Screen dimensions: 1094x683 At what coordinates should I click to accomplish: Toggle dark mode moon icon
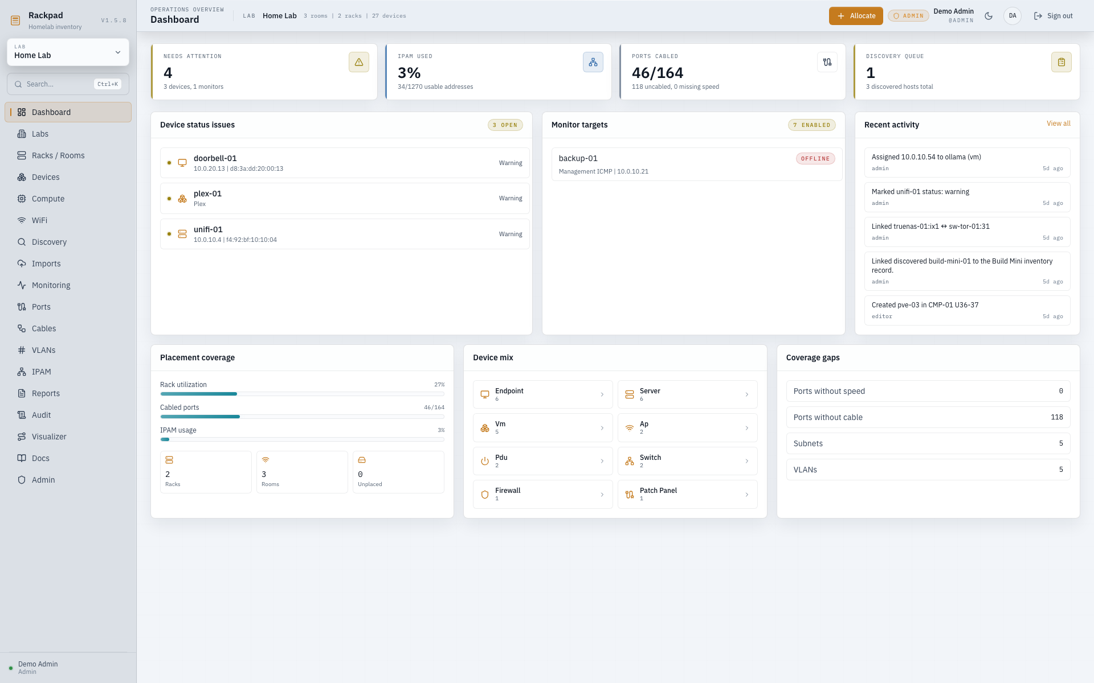pyautogui.click(x=989, y=16)
